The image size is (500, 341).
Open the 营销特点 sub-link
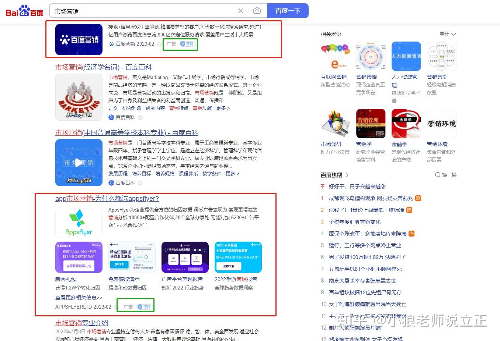coord(179,108)
